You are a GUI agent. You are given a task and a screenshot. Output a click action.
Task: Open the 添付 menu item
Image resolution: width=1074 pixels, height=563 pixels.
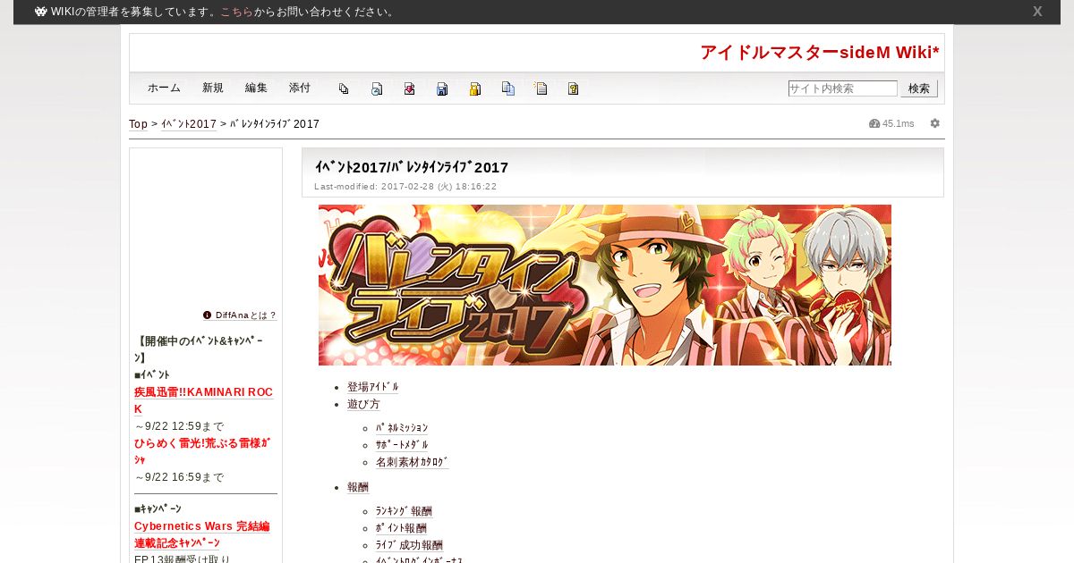(300, 88)
